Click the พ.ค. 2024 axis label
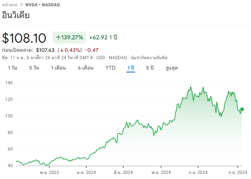Image resolution: width=251 pixels, height=179 pixels. tap(161, 172)
